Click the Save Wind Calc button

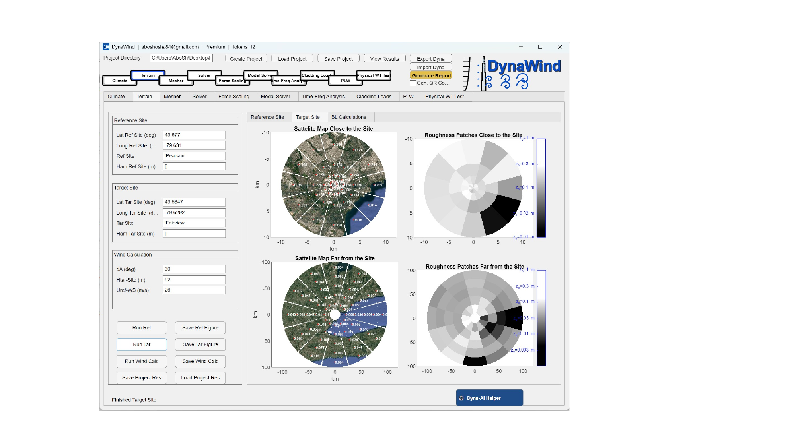click(x=200, y=361)
